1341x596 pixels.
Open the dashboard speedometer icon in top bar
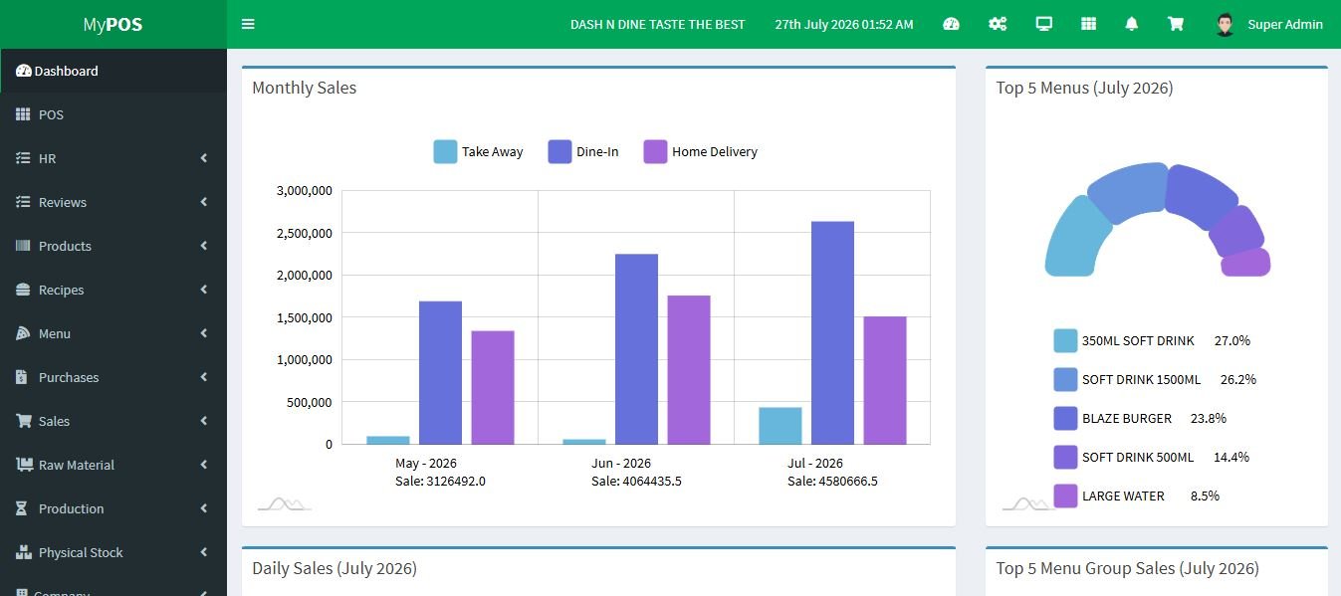click(x=951, y=24)
